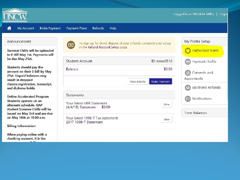240x180 pixels.
Task: Open the Electronic Refunds link
Action: (x=206, y=87)
